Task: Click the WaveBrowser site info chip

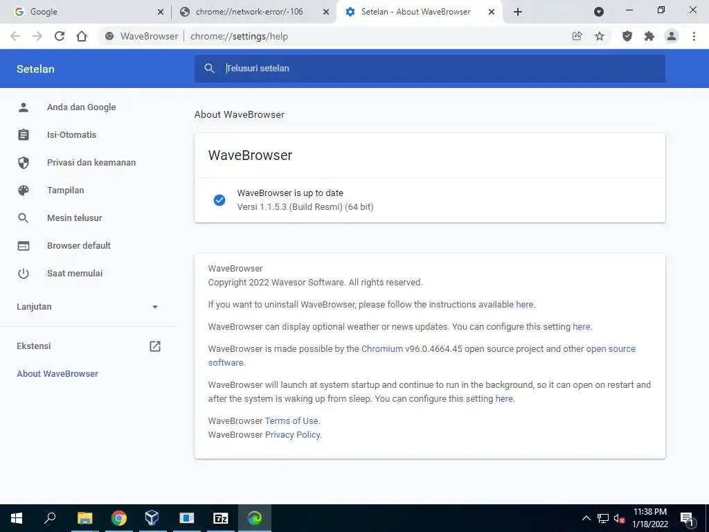Action: coord(141,36)
